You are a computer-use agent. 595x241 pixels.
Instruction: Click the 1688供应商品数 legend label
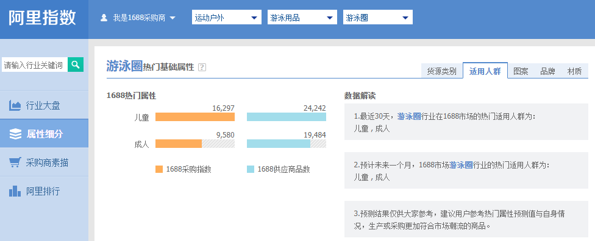coord(284,169)
